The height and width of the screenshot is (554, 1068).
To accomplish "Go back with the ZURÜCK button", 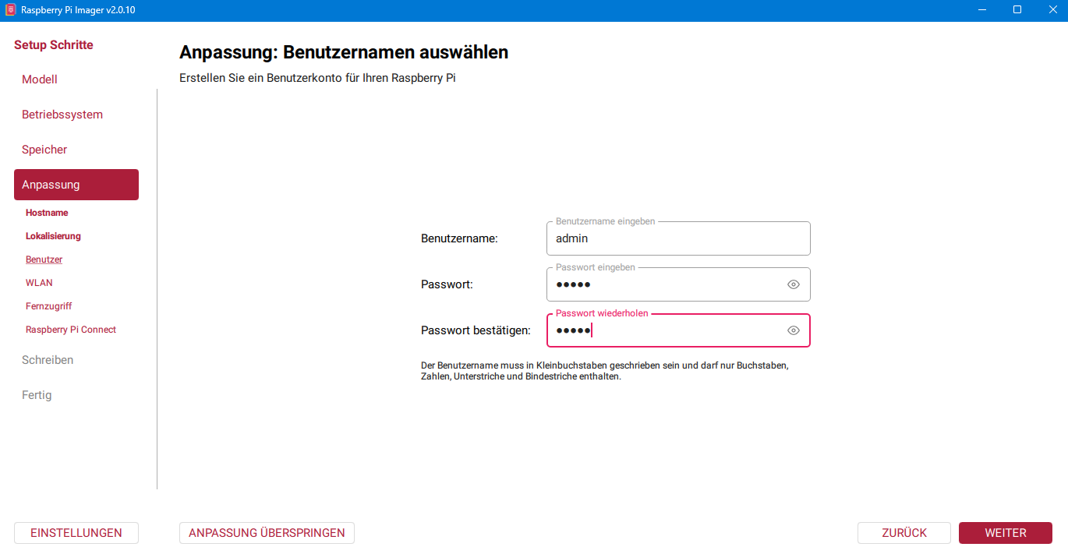I will click(904, 533).
